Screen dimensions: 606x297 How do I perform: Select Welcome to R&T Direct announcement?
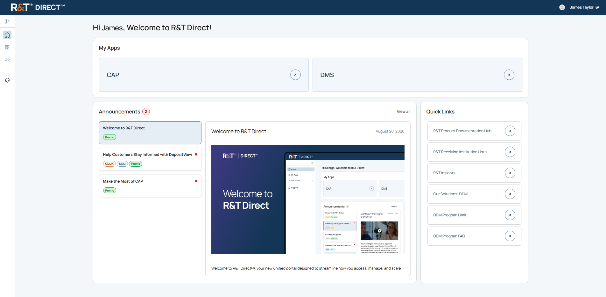150,133
